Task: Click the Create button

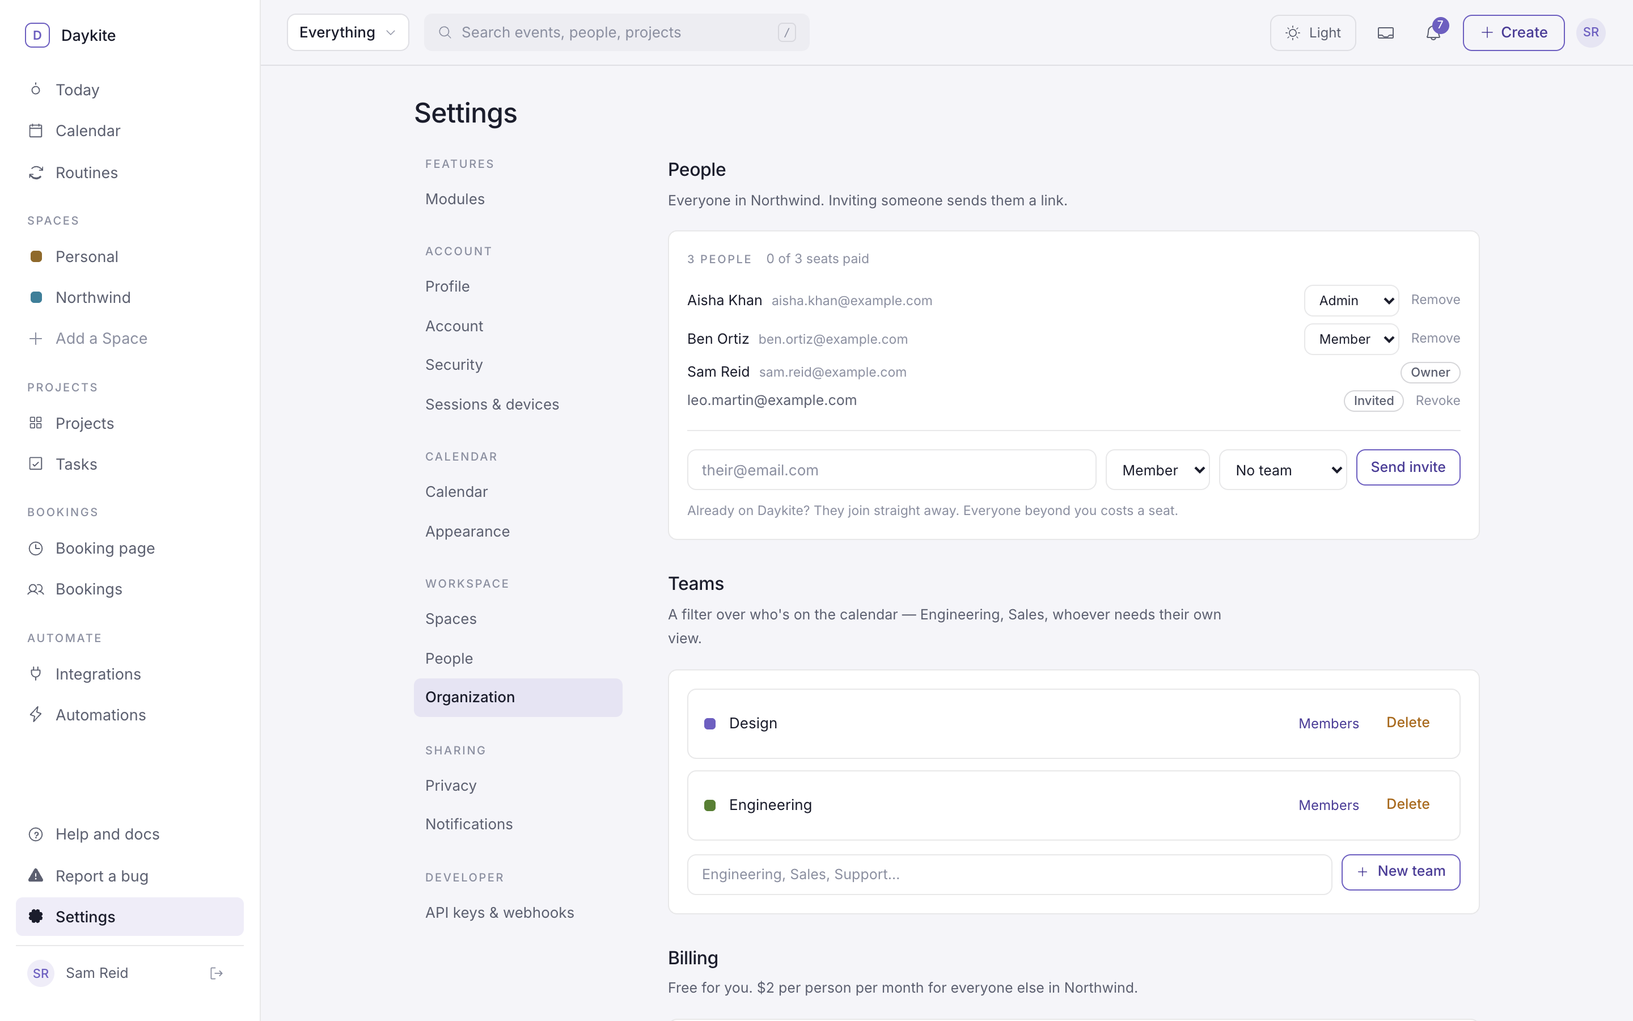Action: click(x=1513, y=32)
